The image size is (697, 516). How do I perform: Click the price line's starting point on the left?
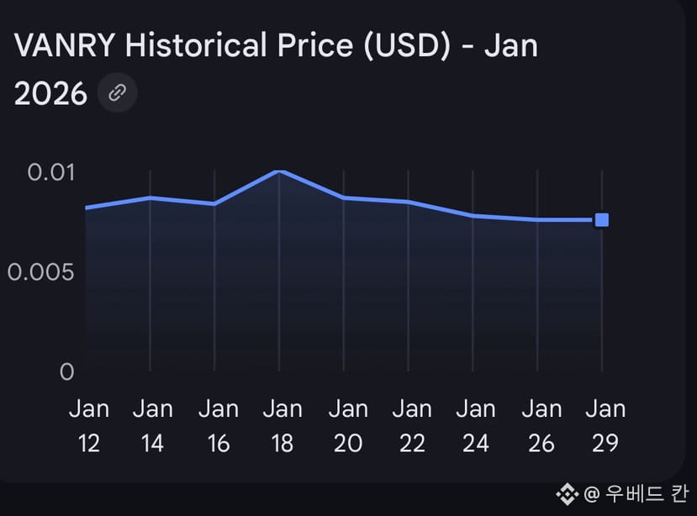[87, 207]
